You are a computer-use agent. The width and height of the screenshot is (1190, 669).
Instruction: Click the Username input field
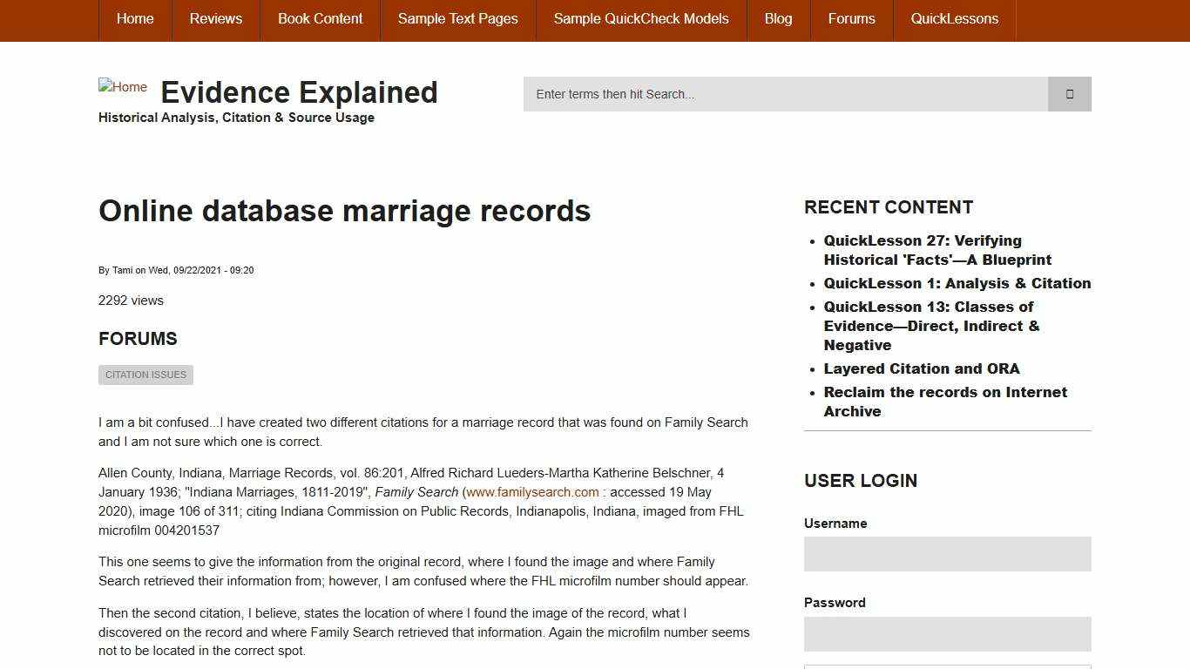[x=947, y=554]
